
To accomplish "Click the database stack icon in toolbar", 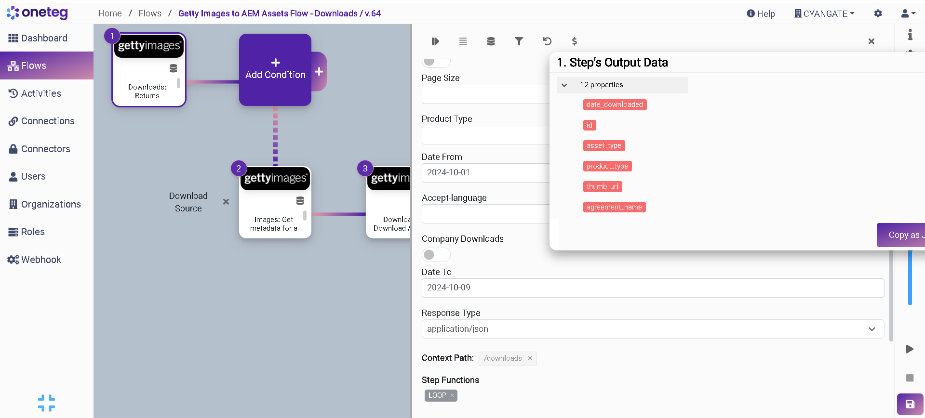I will [491, 41].
